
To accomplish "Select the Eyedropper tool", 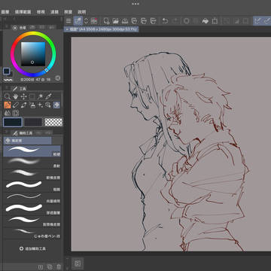I will click(x=48, y=96).
